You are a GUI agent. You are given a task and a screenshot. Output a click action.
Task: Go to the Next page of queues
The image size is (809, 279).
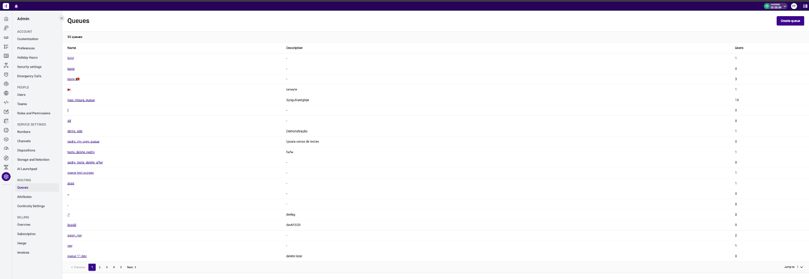point(131,267)
